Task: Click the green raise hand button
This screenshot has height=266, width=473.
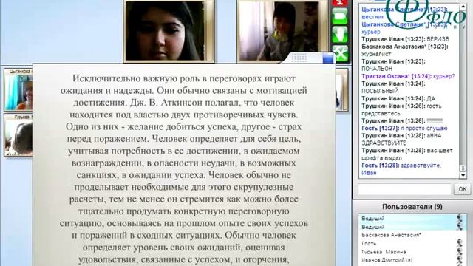Action: pyautogui.click(x=340, y=34)
